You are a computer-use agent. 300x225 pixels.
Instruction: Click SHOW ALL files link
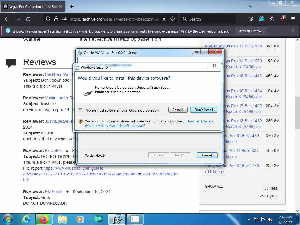214,187
